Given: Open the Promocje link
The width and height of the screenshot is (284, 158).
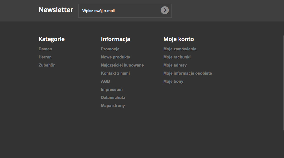Looking at the screenshot, I should click(110, 49).
